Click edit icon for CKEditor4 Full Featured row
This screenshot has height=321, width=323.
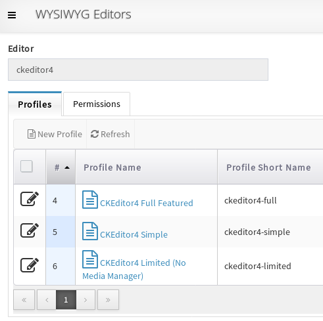click(x=30, y=199)
